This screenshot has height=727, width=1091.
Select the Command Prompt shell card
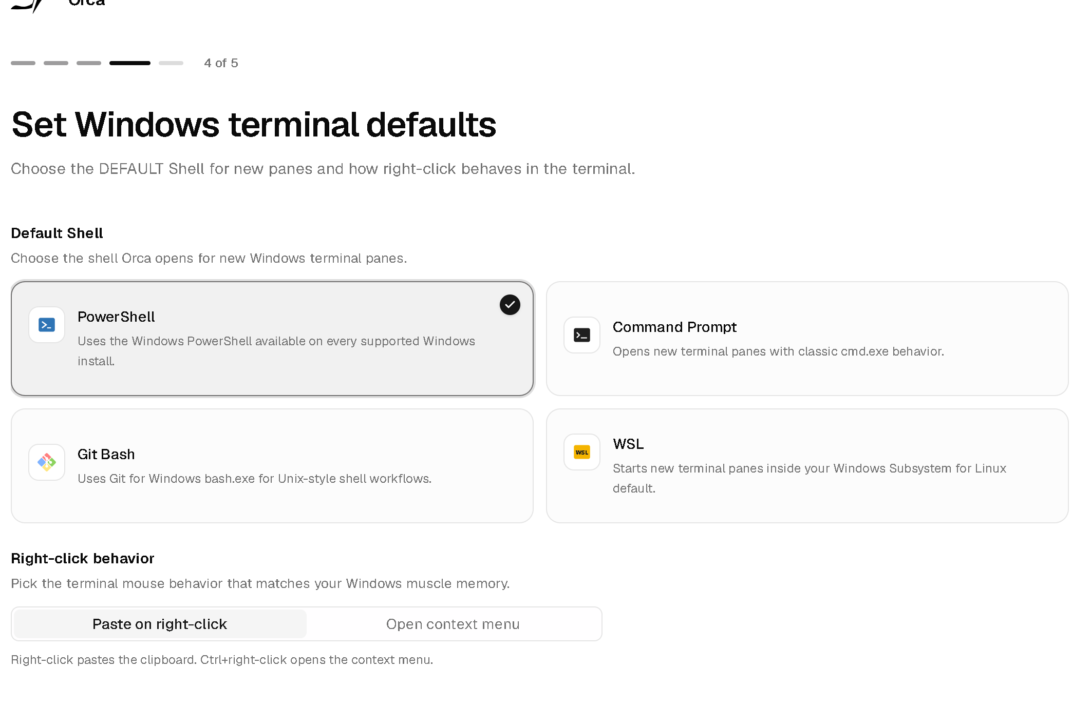tap(807, 339)
